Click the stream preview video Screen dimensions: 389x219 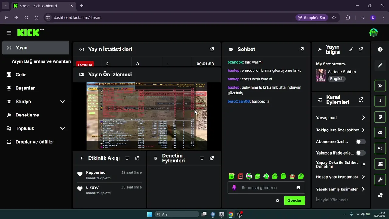[147, 116]
